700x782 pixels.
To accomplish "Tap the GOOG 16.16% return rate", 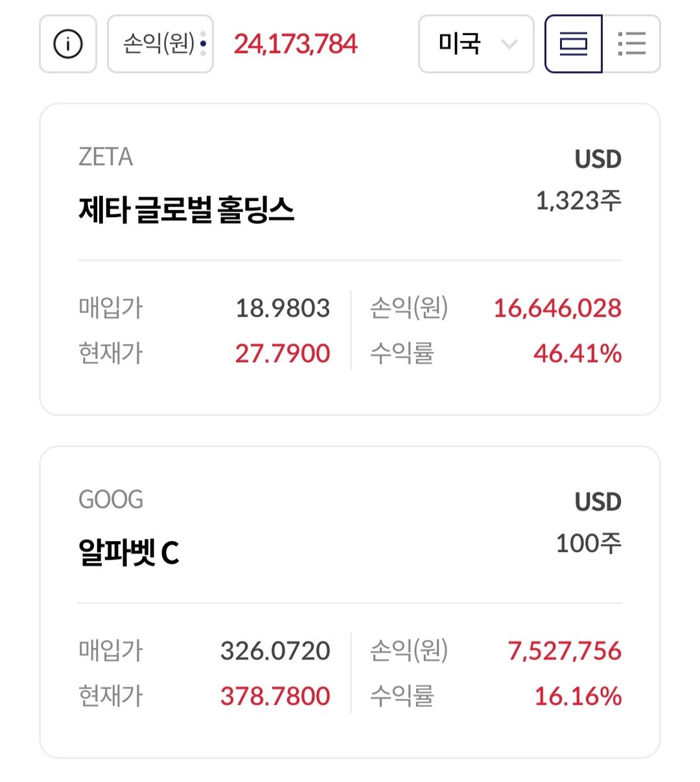I will pyautogui.click(x=577, y=696).
